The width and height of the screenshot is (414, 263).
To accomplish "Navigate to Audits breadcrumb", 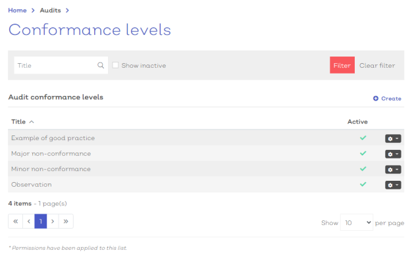I will click(50, 11).
